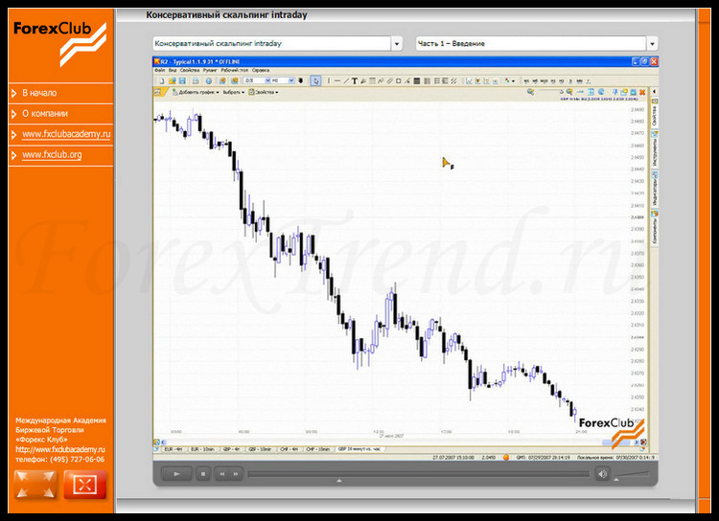Open the timeframe combo box in toolbar
The height and width of the screenshot is (521, 719).
point(283,80)
